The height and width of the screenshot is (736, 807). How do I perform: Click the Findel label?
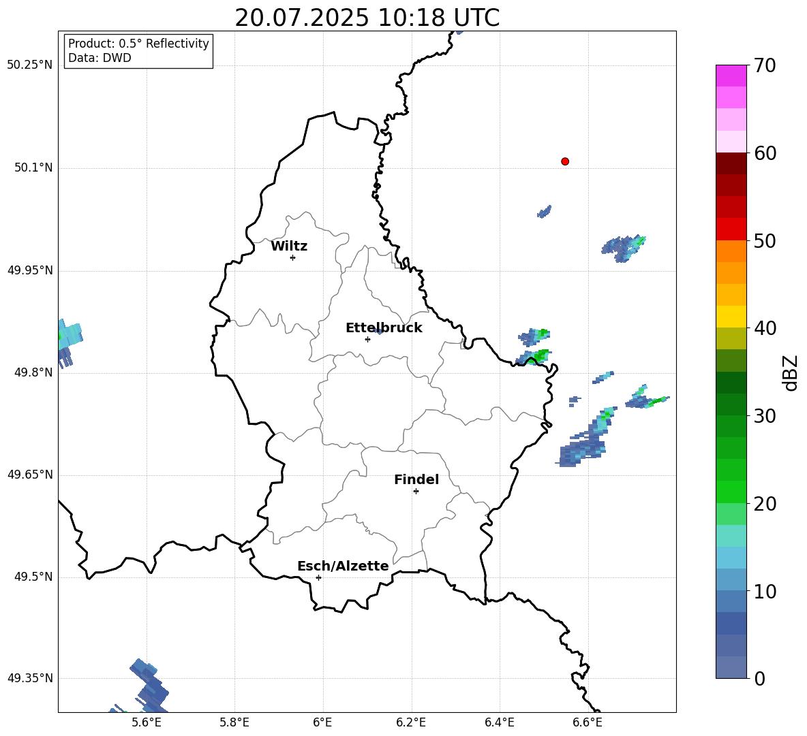pyautogui.click(x=416, y=479)
